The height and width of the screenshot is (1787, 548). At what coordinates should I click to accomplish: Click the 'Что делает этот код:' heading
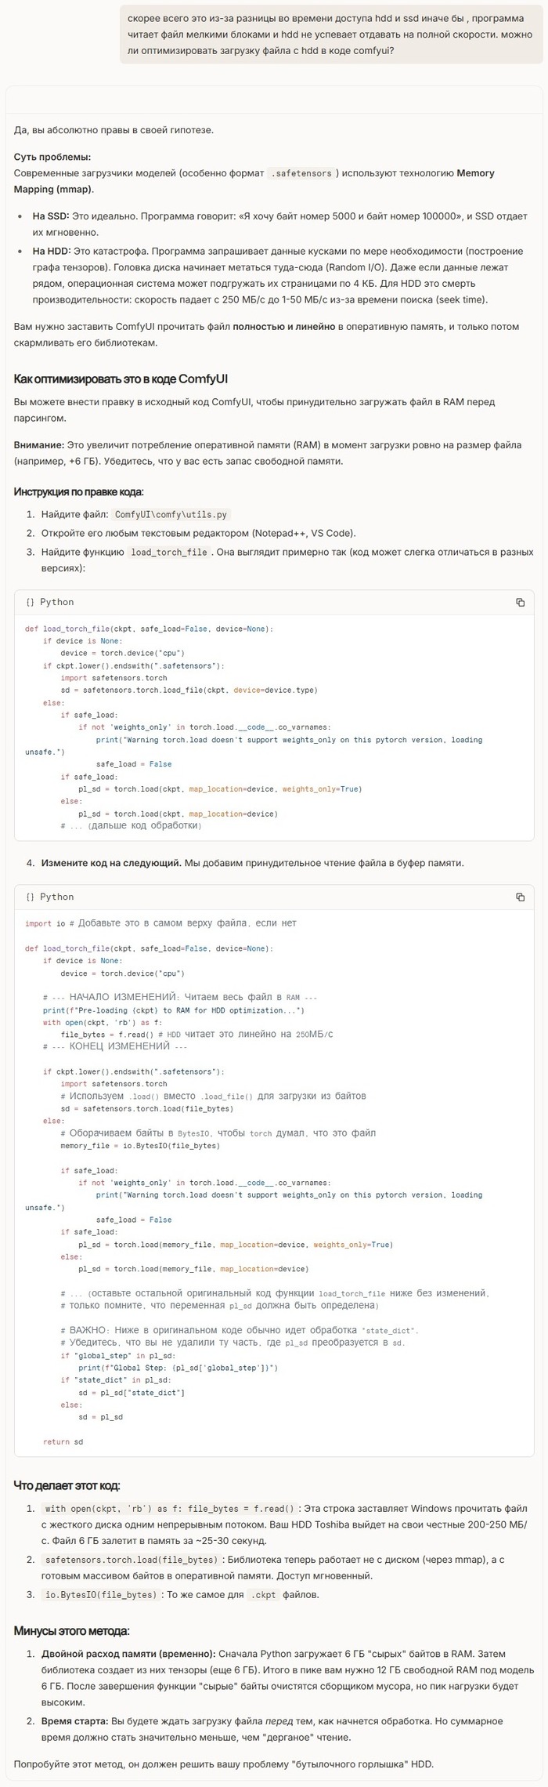pyautogui.click(x=67, y=1485)
